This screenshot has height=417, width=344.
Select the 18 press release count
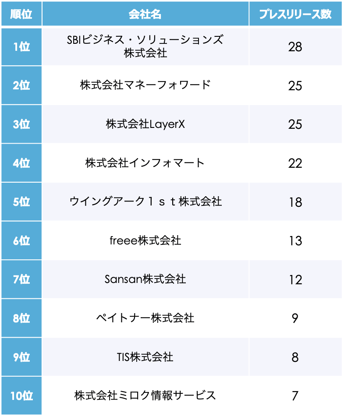pyautogui.click(x=295, y=202)
